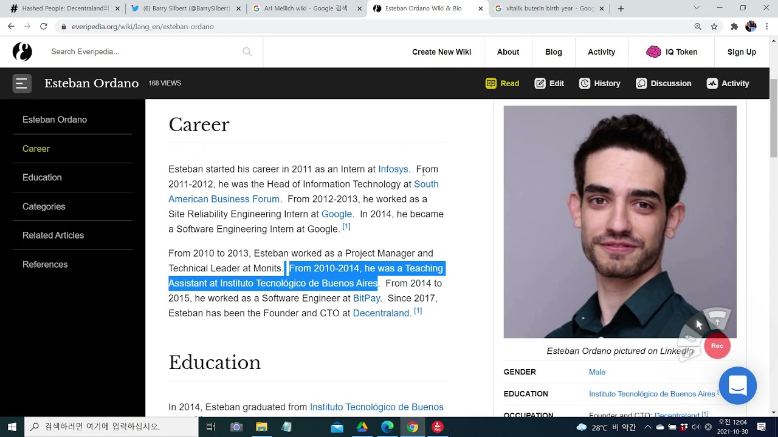Click the search magnifier icon in Everipedia
Viewport: 778px width, 437px height.
coord(247,52)
